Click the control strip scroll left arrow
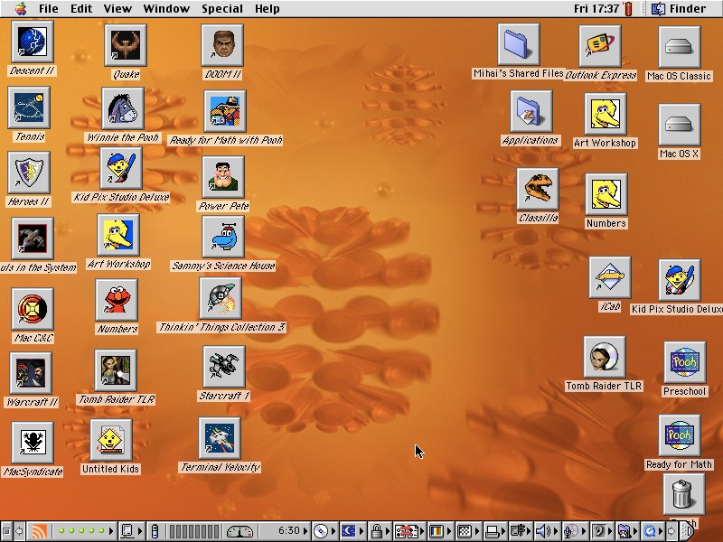This screenshot has width=723, height=542. [x=19, y=531]
